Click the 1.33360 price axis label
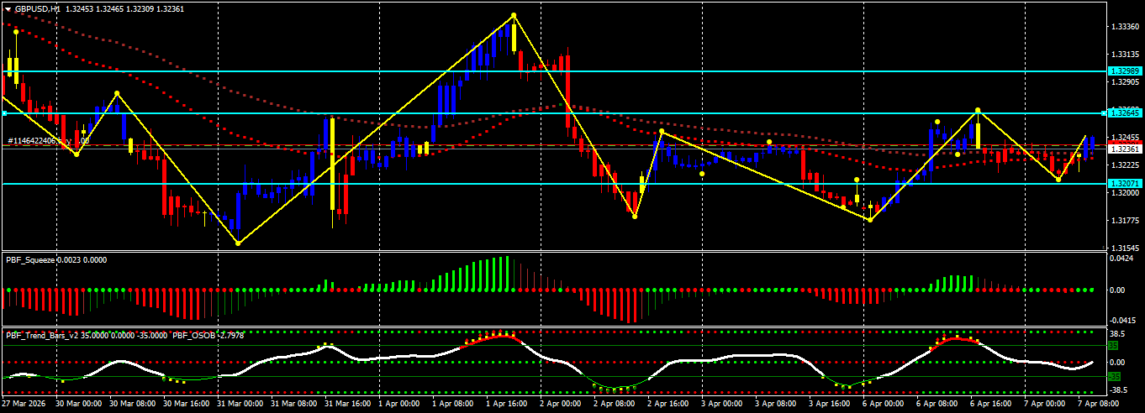This screenshot has height=413, width=1145. (x=1124, y=27)
